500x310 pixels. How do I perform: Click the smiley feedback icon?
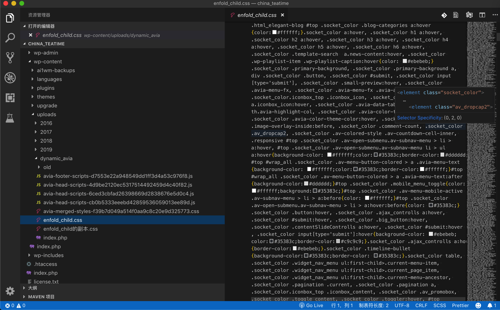click(x=478, y=306)
